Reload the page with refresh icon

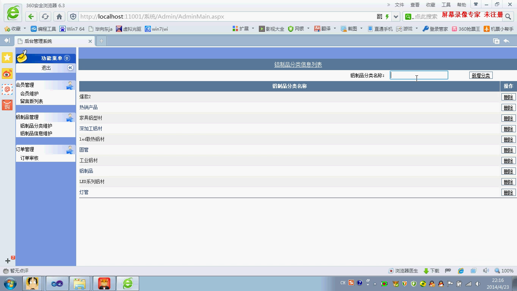45,16
